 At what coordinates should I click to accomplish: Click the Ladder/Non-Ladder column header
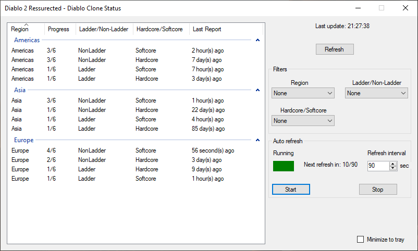103,29
